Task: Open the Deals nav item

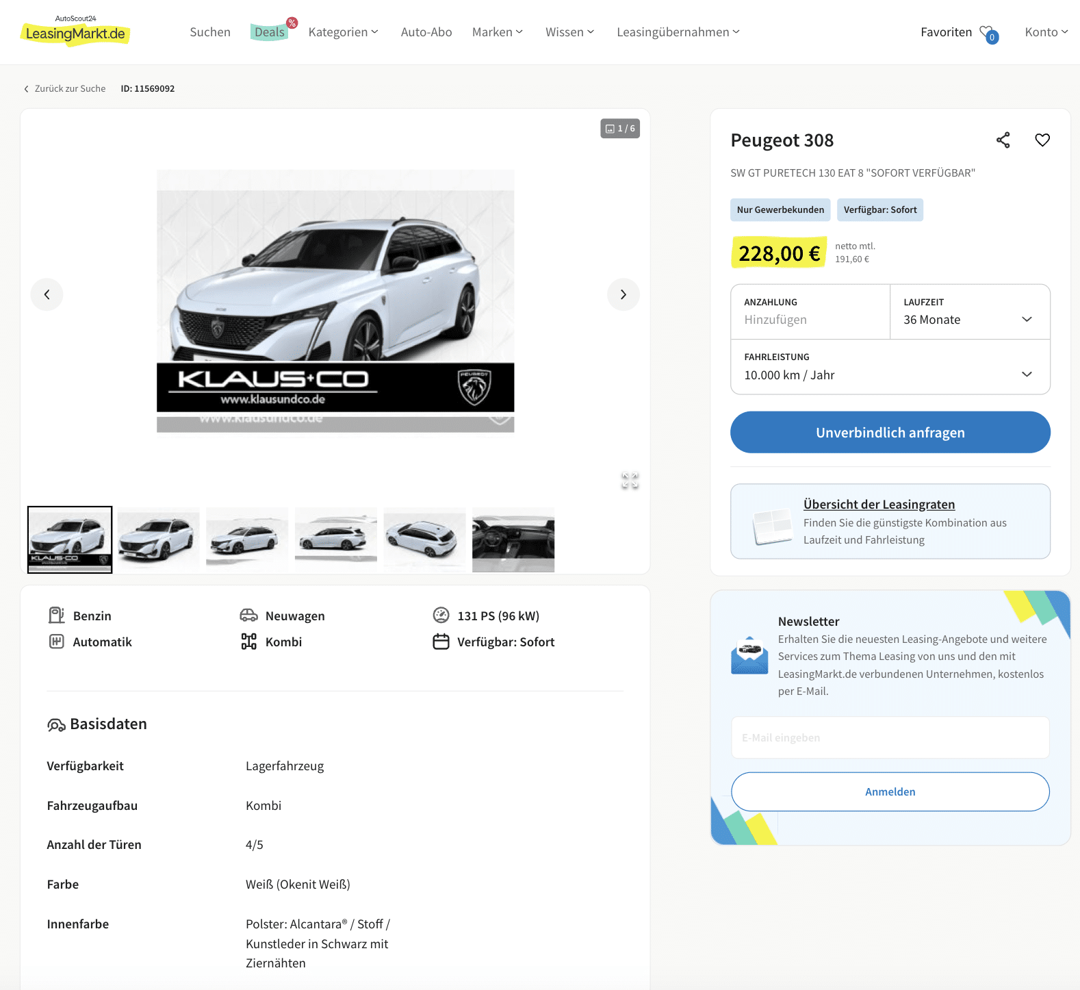Action: pos(269,32)
